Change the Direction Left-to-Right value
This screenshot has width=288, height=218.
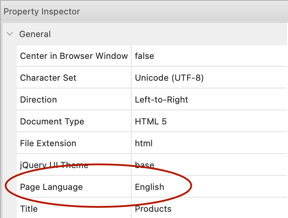(x=161, y=99)
